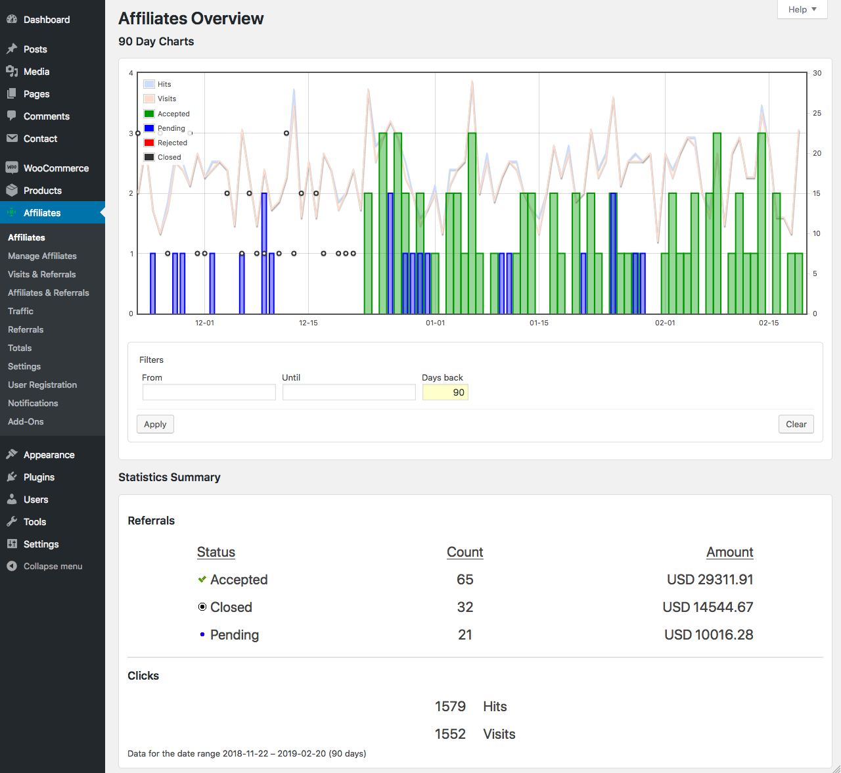Focus the Days back input field
This screenshot has height=773, width=841.
click(x=445, y=392)
